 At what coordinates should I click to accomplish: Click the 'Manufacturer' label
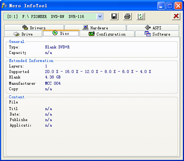pos(22,83)
